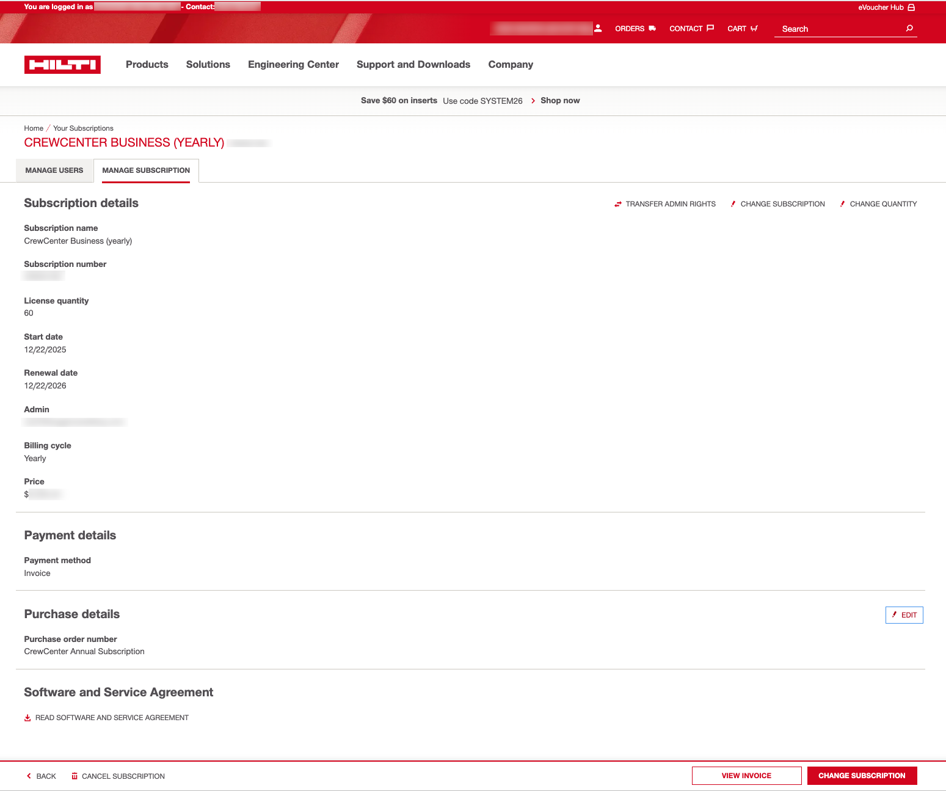This screenshot has width=946, height=791.
Task: Click the pencil icon beside Change Subscription
Action: click(733, 204)
